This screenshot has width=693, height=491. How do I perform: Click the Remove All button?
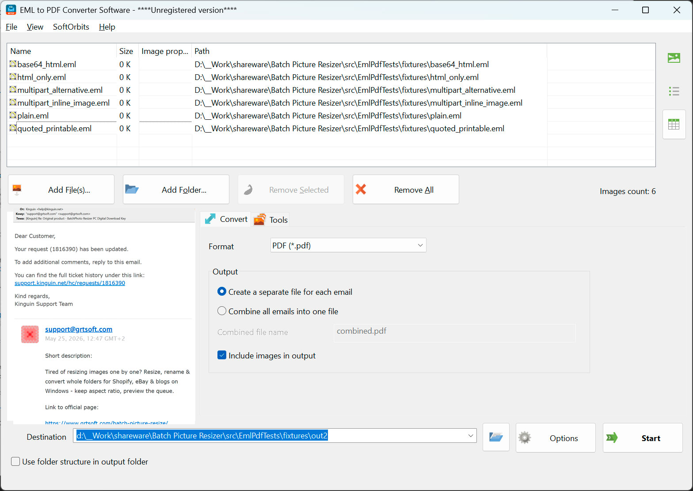(406, 190)
